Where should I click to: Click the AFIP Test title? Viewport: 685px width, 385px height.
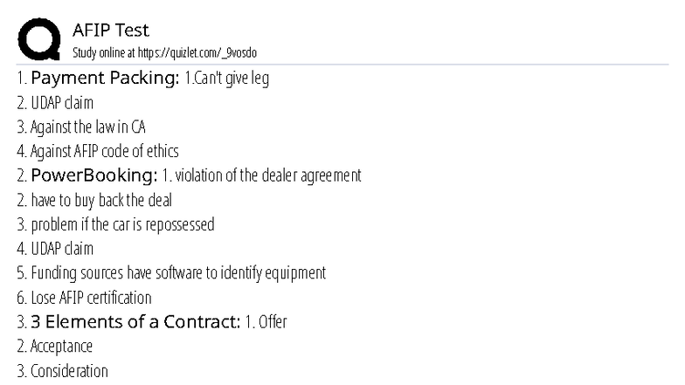(110, 30)
